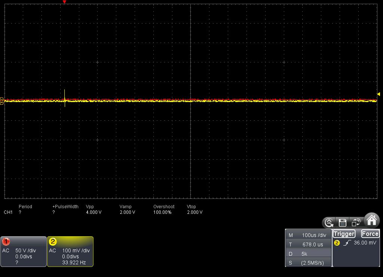This screenshot has width=383, height=277.
Task: Click the Overshoot 100.00% measurement value
Action: coord(162,212)
